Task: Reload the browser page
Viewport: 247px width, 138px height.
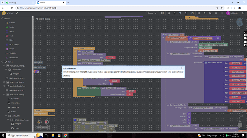Action: point(12,8)
